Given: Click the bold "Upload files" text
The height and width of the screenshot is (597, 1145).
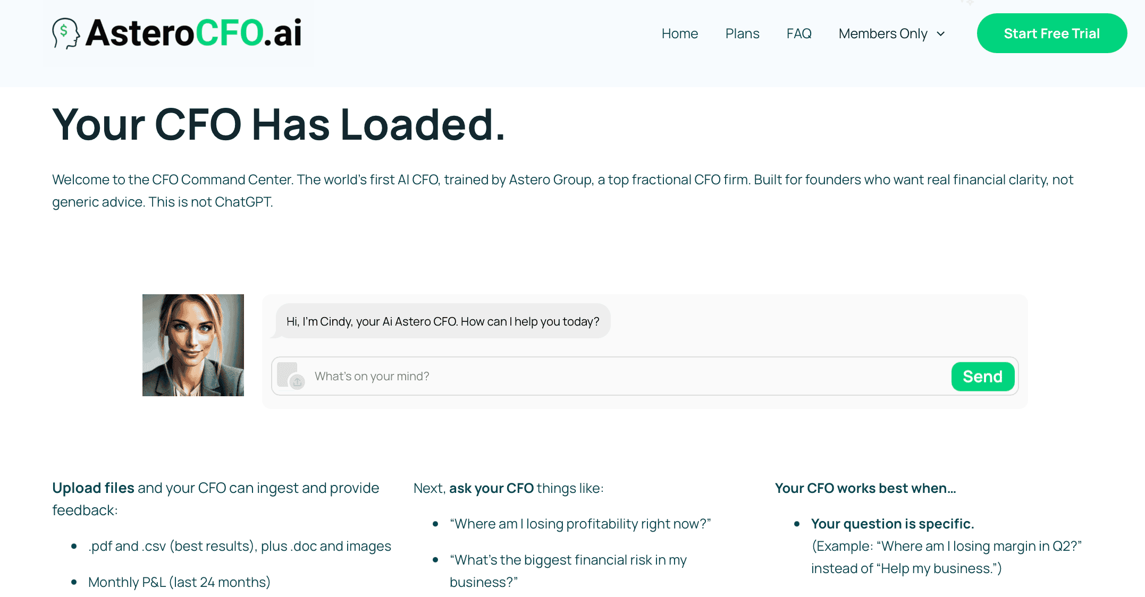Looking at the screenshot, I should pos(93,488).
